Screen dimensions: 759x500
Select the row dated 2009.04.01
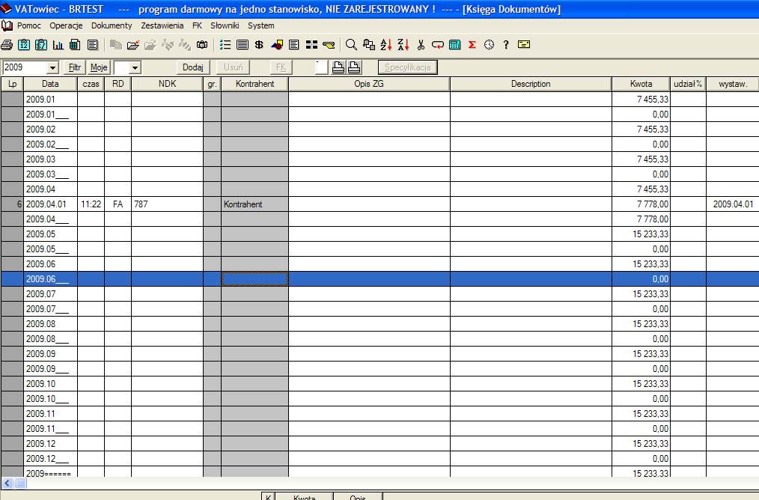(379, 204)
